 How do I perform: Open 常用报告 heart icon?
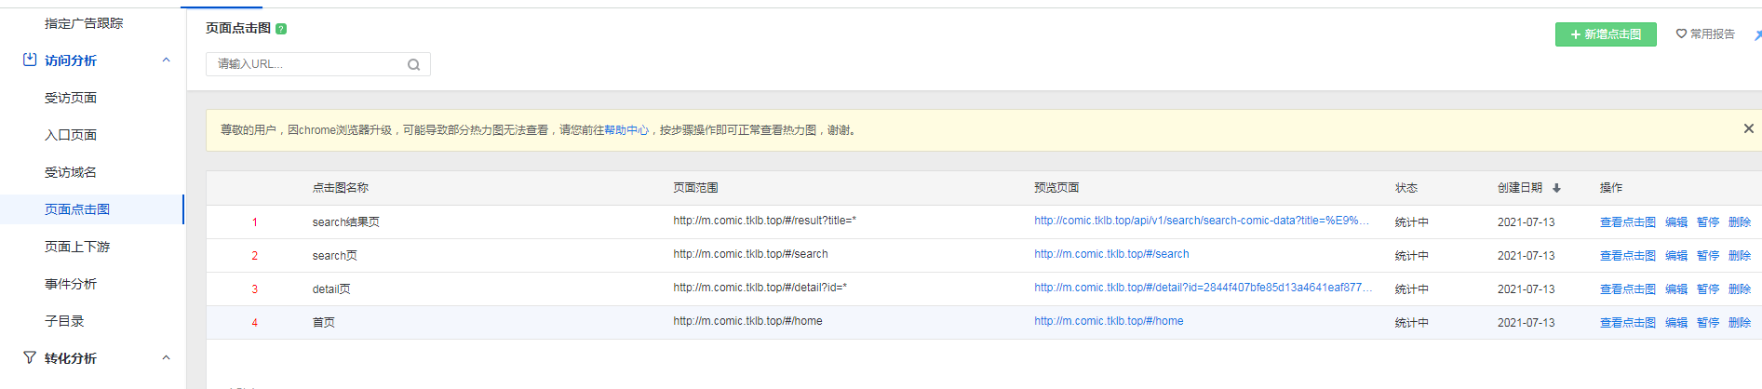[x=1681, y=34]
